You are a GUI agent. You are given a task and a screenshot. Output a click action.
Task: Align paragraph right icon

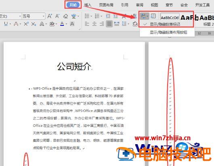[x=102, y=24]
